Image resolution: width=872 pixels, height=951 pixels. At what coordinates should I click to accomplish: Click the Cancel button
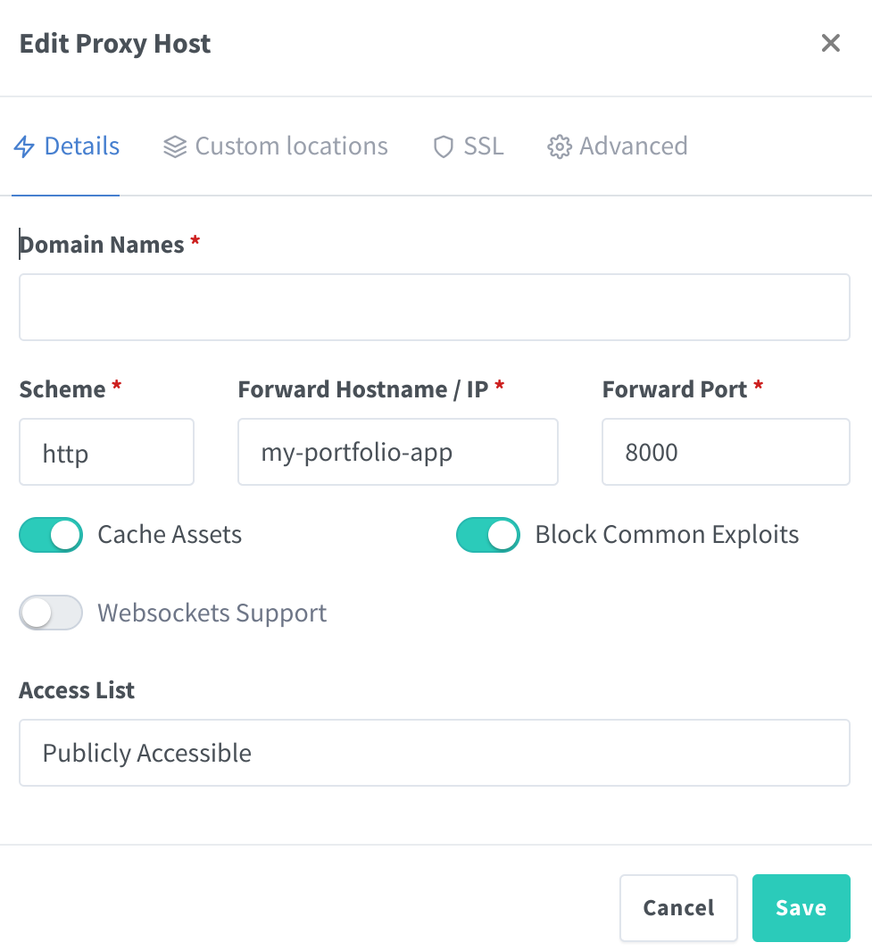coord(678,908)
